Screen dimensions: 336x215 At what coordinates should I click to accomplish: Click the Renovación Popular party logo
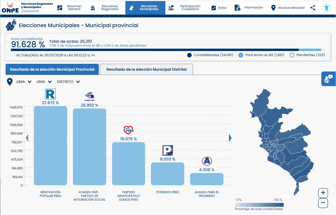point(50,94)
